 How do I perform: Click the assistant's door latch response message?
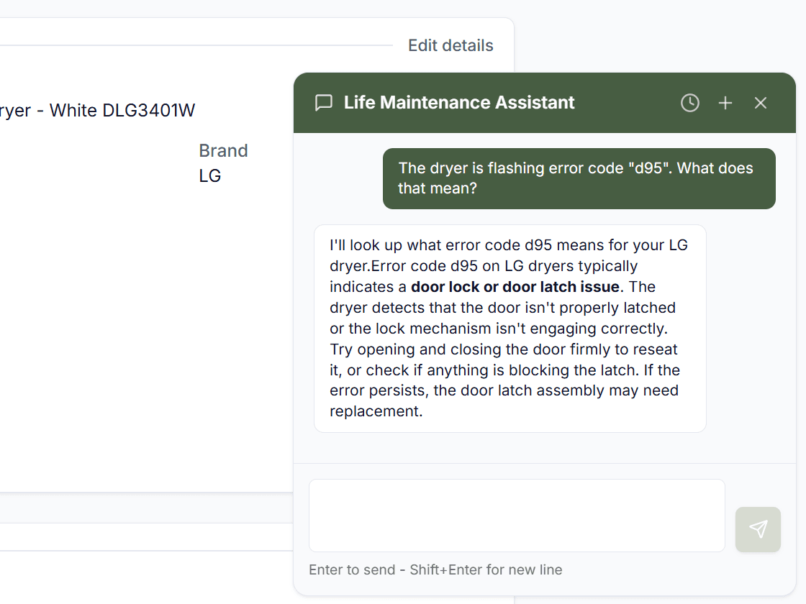click(509, 328)
